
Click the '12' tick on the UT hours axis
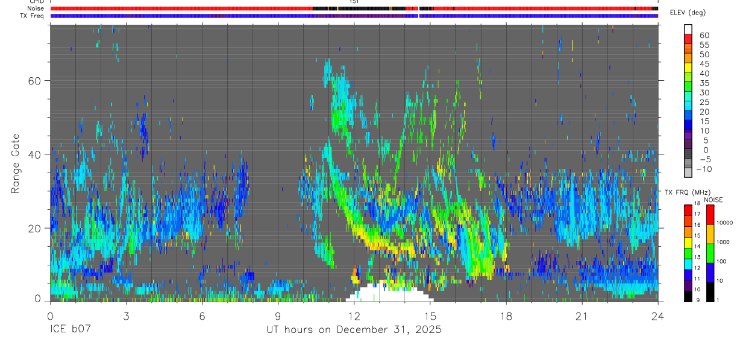[354, 316]
